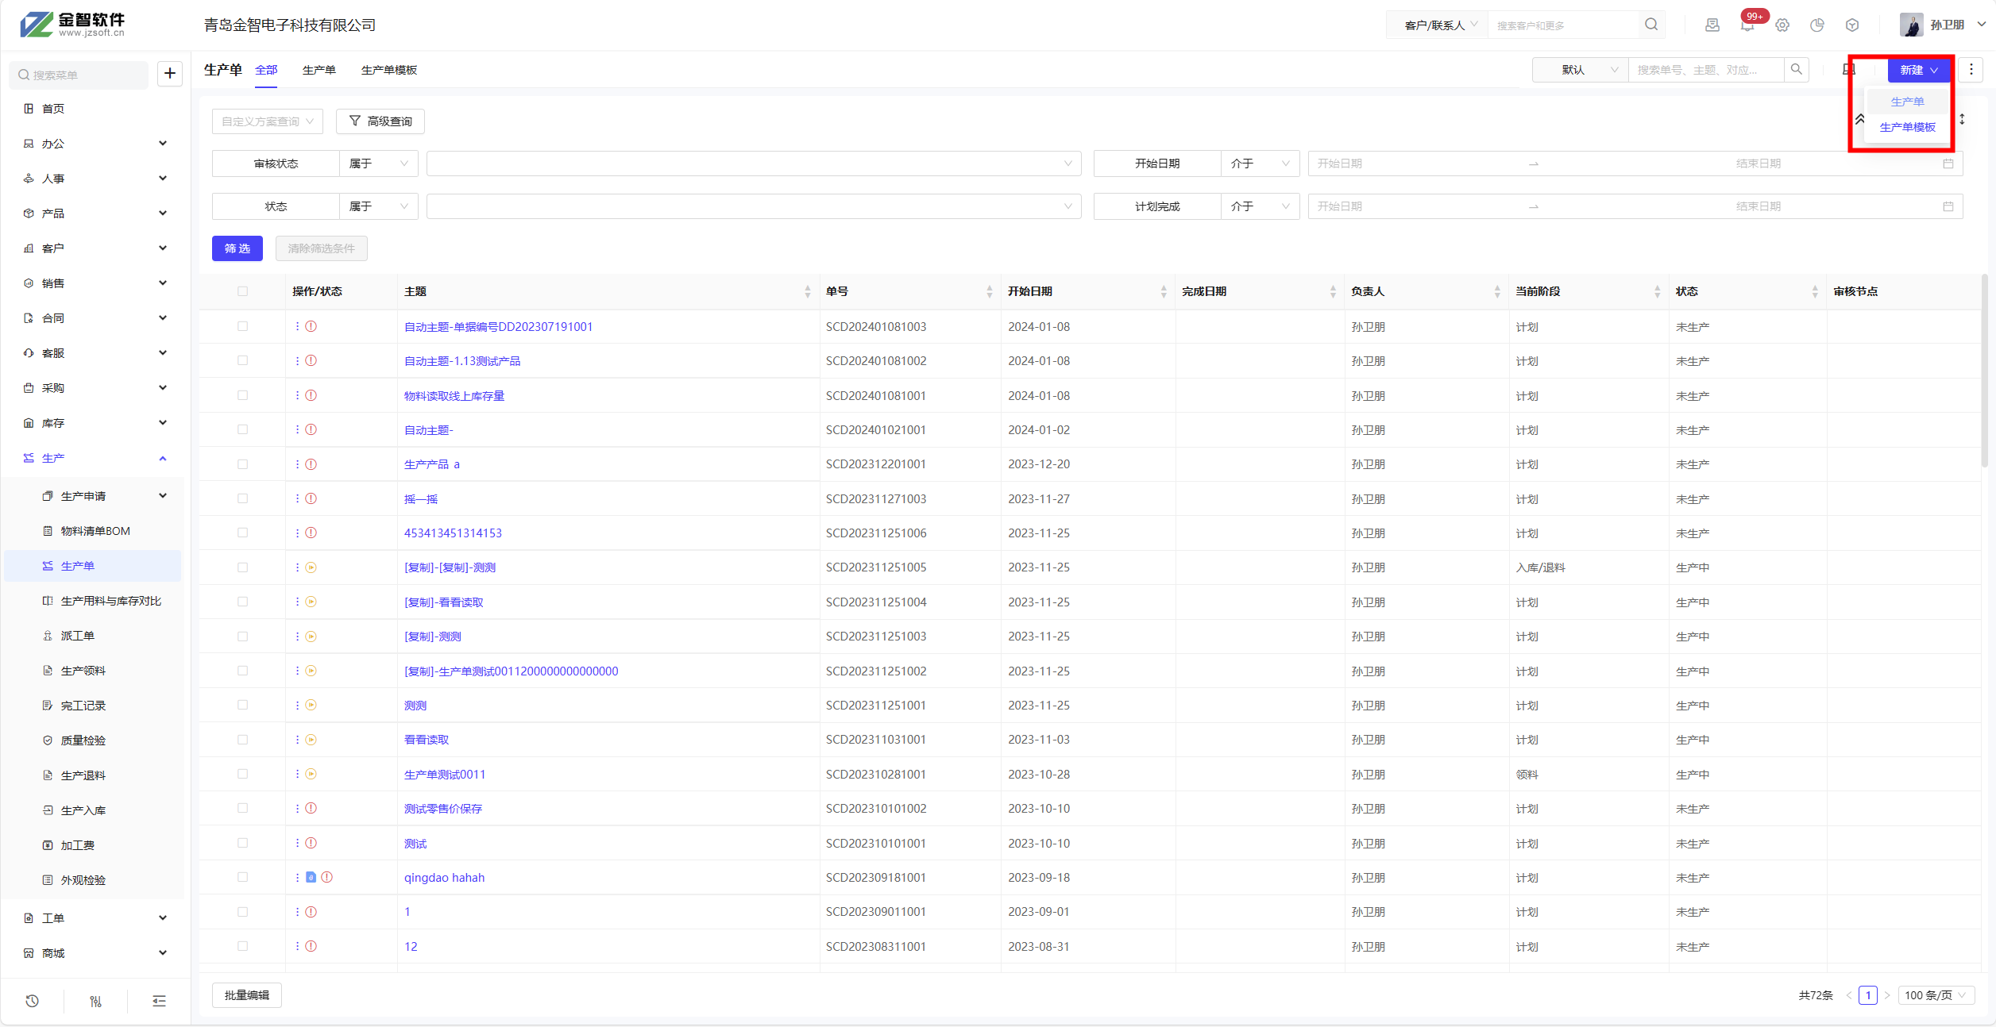
Task: Open the settings gear icon
Action: pyautogui.click(x=1782, y=25)
